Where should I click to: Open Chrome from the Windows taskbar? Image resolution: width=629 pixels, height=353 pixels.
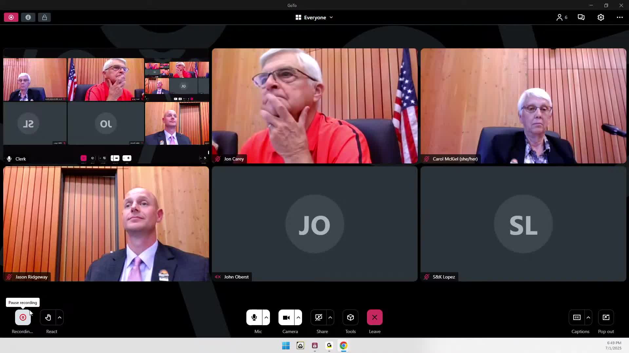(343, 345)
